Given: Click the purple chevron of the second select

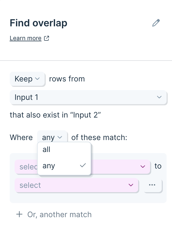Looking at the screenshot, I should (131, 185).
